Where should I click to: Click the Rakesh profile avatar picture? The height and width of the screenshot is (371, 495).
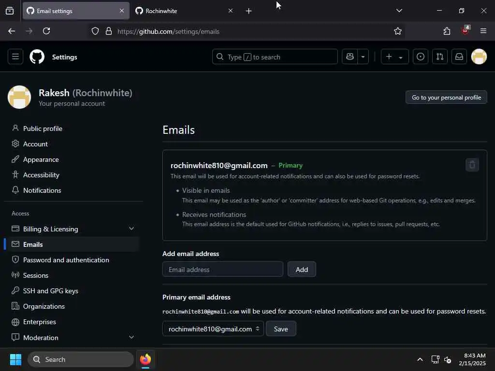tap(19, 97)
